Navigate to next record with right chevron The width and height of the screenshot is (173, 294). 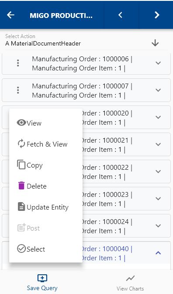[x=157, y=15]
